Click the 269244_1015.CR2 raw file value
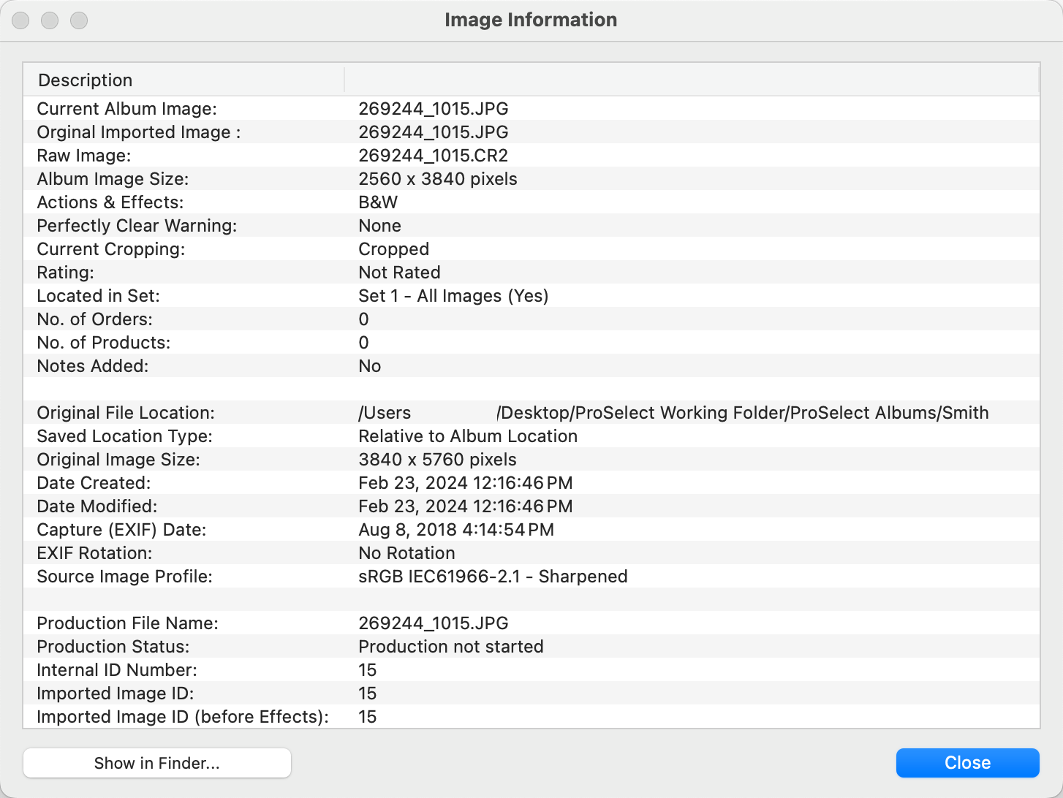This screenshot has height=798, width=1063. point(433,156)
